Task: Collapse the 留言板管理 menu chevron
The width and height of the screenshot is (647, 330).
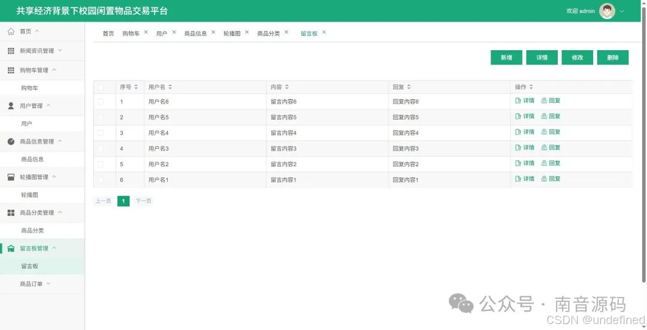Action: point(54,248)
